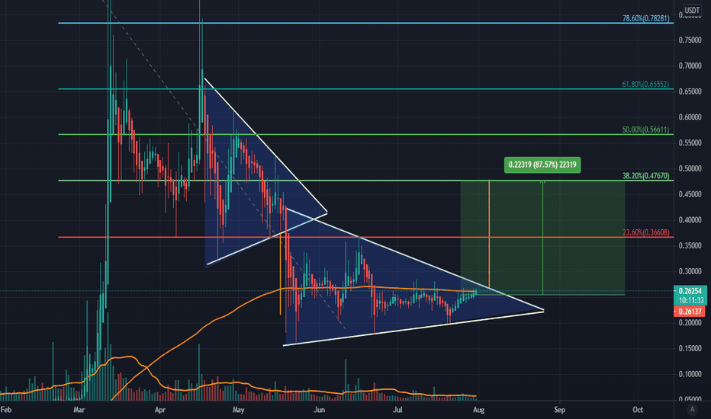Click the 0.20000 price axis label
Viewport: 711px width, 419px height.
(x=690, y=322)
